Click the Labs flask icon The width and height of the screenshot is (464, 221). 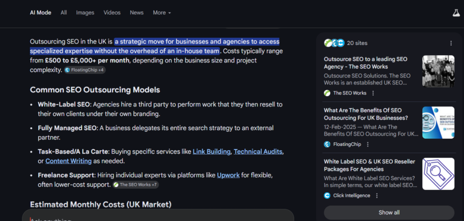click(456, 13)
